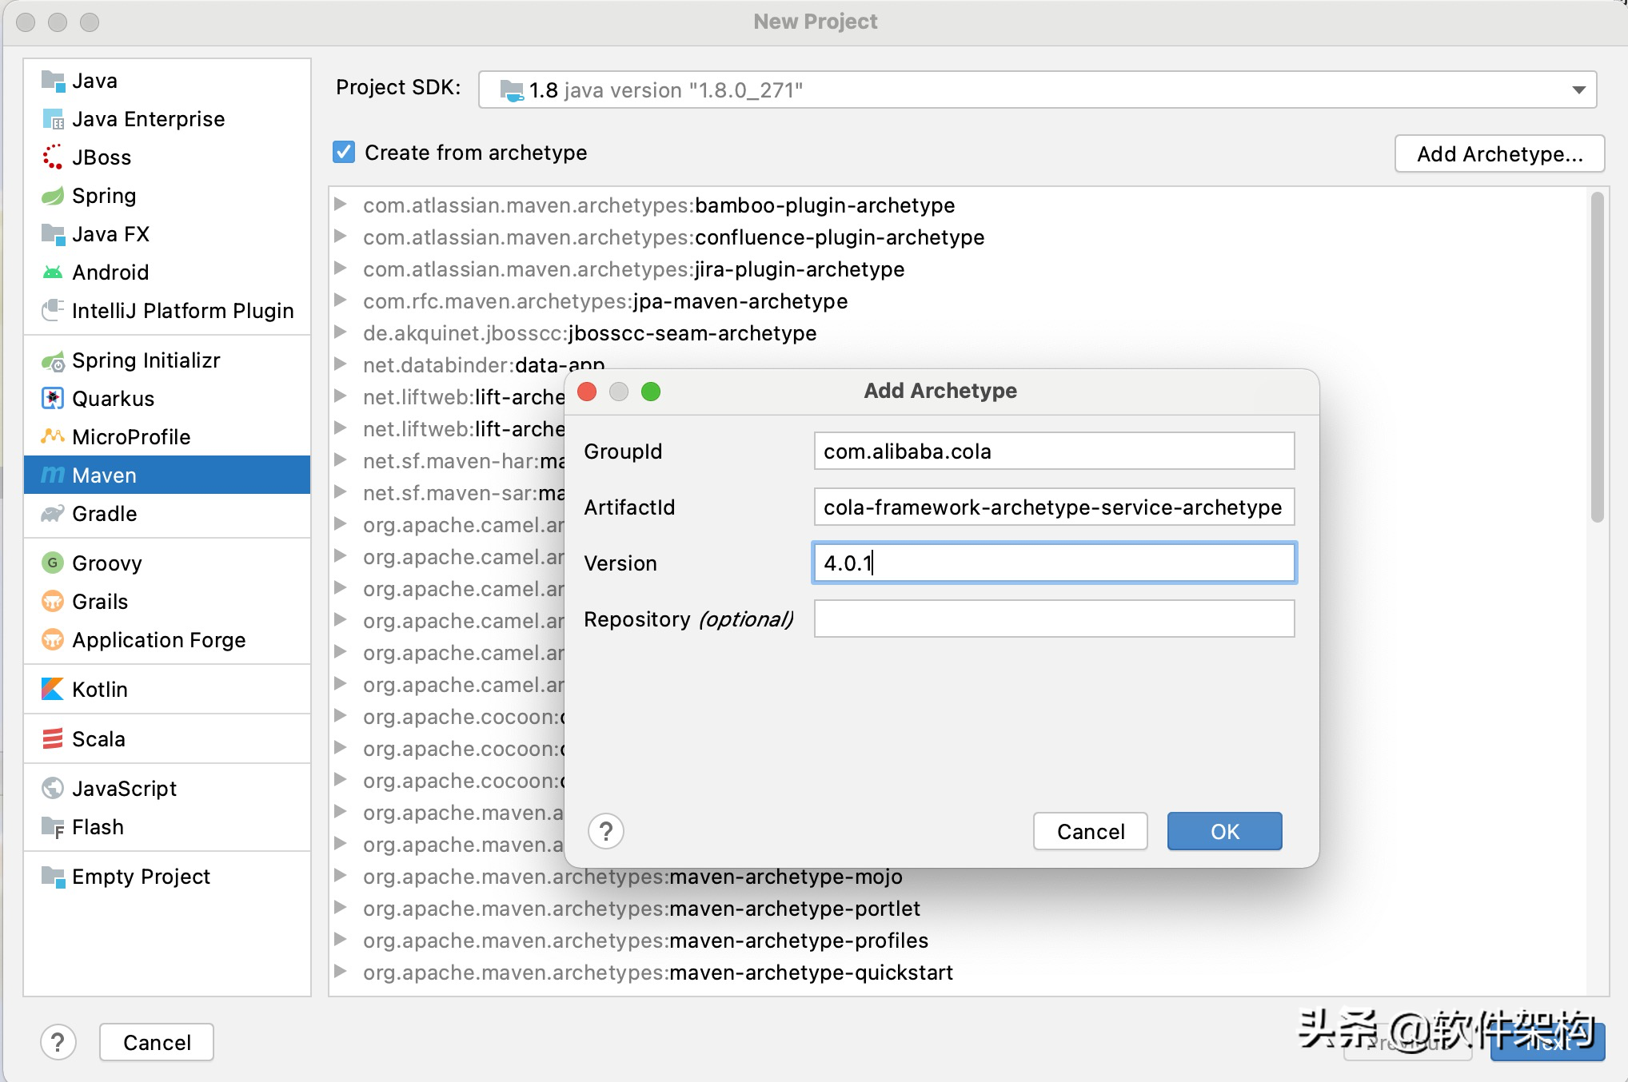
Task: Select the Scala icon in the sidebar
Action: pyautogui.click(x=53, y=738)
